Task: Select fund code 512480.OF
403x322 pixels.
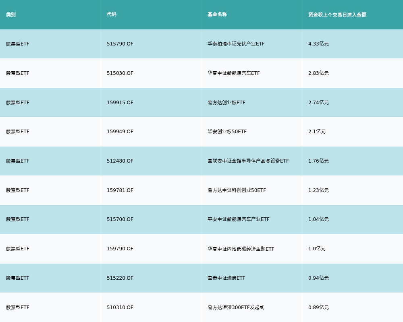Action: pos(120,161)
